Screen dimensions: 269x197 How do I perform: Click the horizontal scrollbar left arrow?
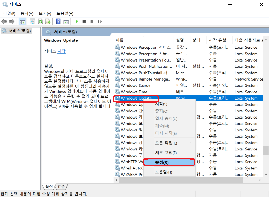(x=116, y=180)
